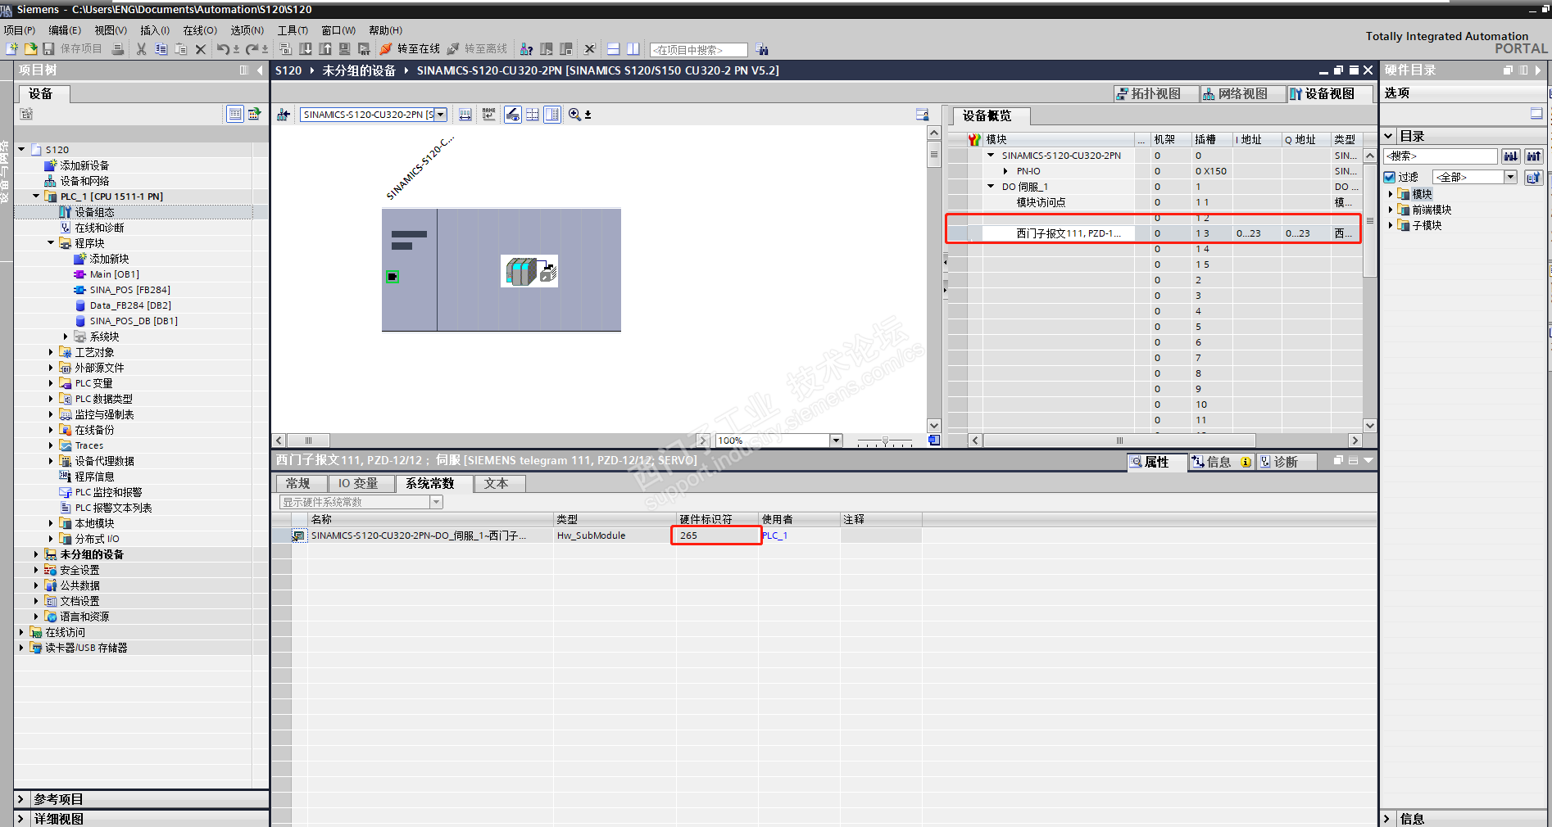Click the 转至在线 go online button
Screen dimensions: 1552x827
[x=410, y=49]
